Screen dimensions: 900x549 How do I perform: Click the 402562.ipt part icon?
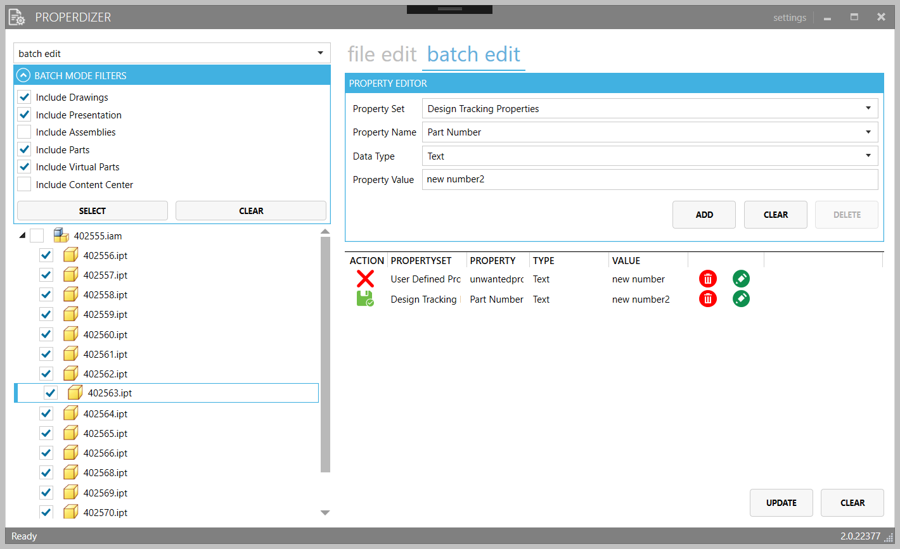(70, 374)
